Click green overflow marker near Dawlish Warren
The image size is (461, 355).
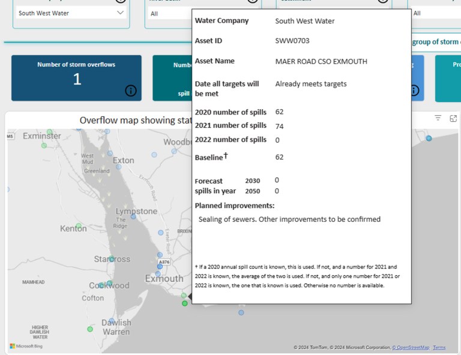(90, 329)
